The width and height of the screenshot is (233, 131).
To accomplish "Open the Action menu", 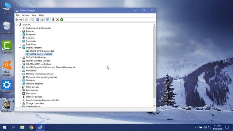I will coord(25,15).
